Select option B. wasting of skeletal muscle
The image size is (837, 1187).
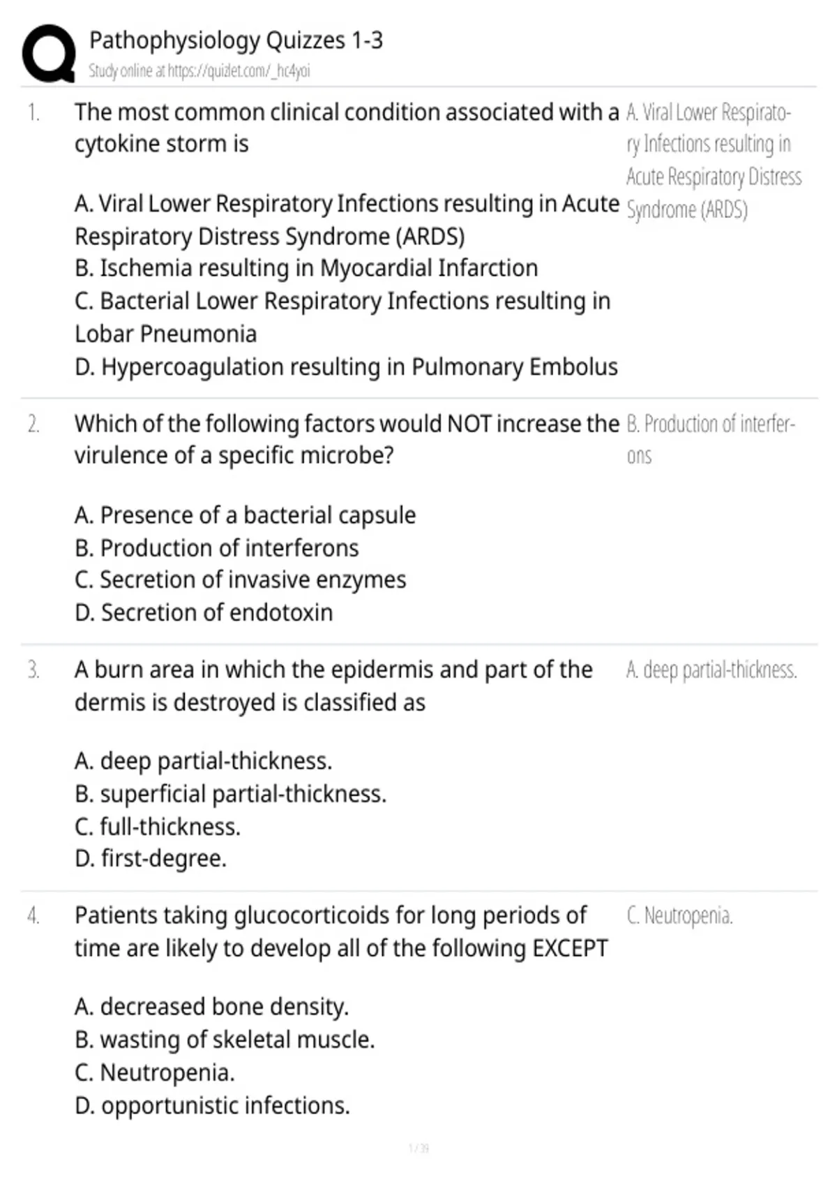(x=225, y=1040)
